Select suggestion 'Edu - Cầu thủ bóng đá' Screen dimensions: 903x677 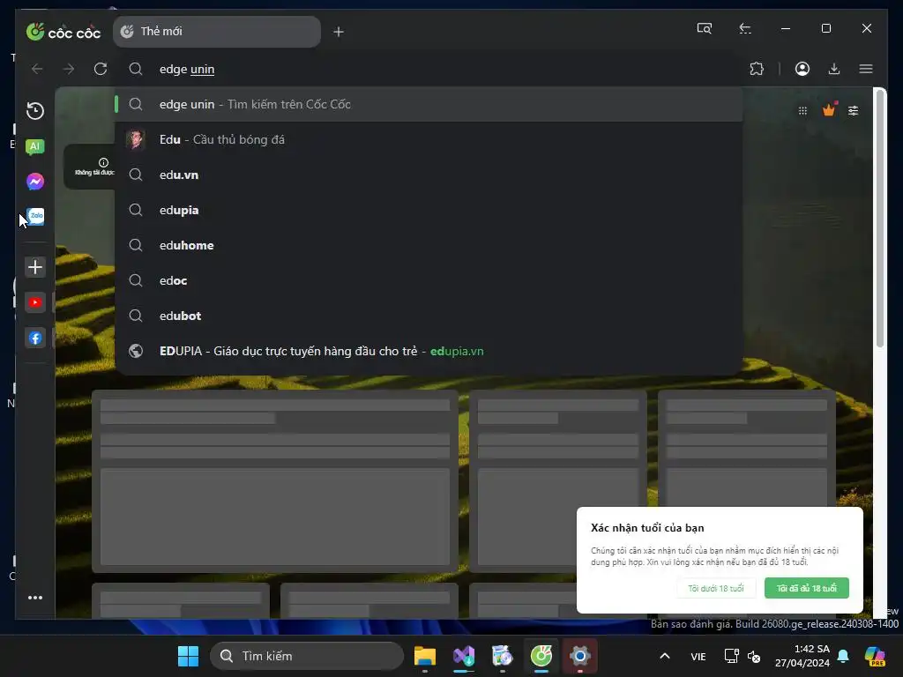coord(429,139)
